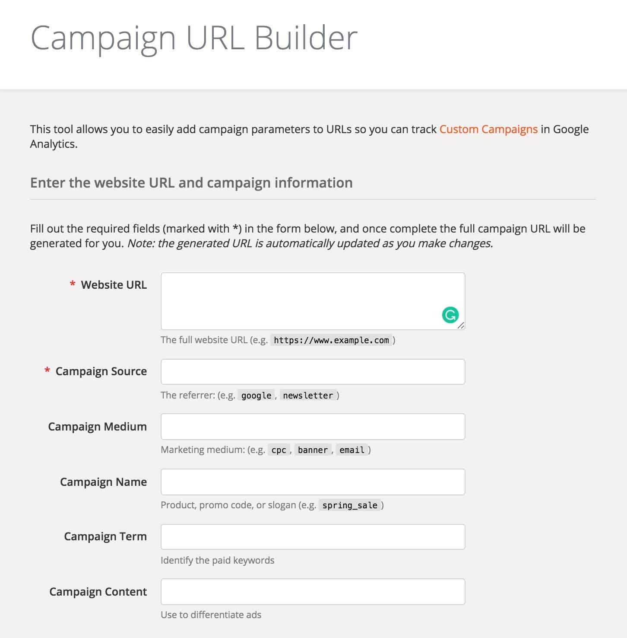Select the Campaign Medium input box
This screenshot has height=638, width=627.
tap(313, 427)
